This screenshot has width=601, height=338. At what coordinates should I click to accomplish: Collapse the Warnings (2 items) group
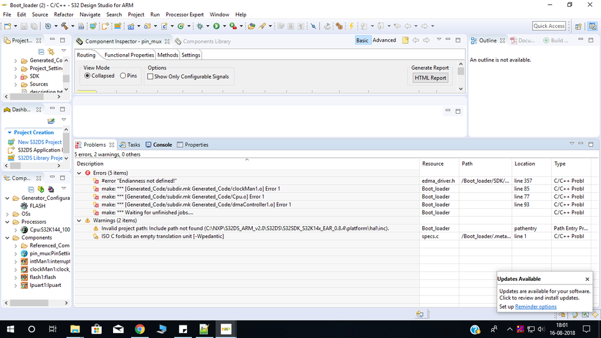coord(79,221)
